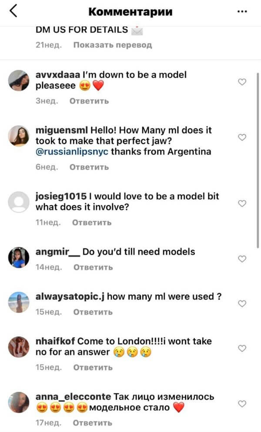The height and width of the screenshot is (432, 261).
Task: Open miguensml's avatar
Action: (19, 136)
